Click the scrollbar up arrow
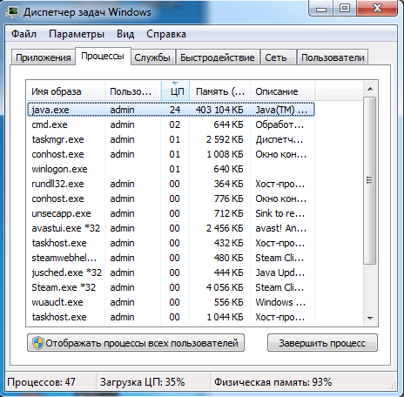 click(x=370, y=89)
